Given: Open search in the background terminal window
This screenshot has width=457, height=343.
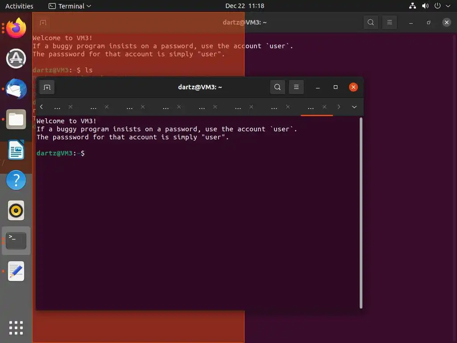Looking at the screenshot, I should pos(371,22).
